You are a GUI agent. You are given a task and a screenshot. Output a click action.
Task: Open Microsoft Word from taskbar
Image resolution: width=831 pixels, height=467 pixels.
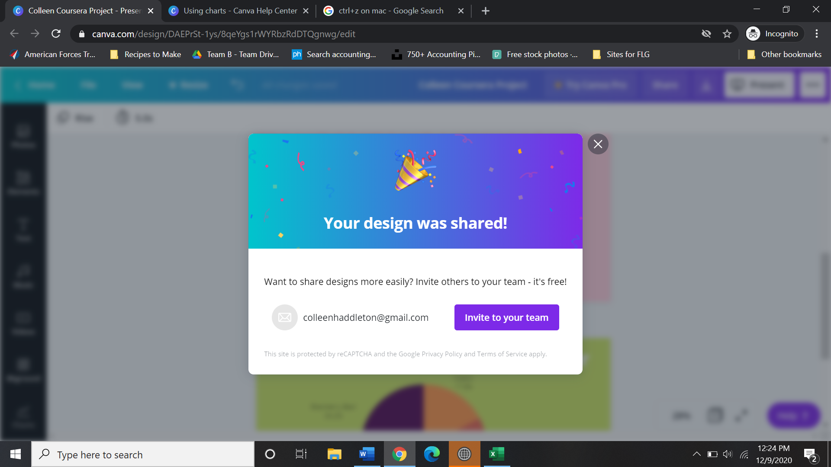[367, 454]
